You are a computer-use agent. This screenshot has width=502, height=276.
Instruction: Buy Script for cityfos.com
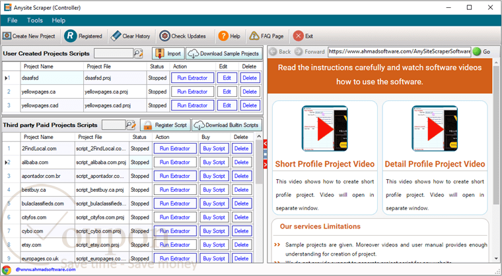coord(214,217)
